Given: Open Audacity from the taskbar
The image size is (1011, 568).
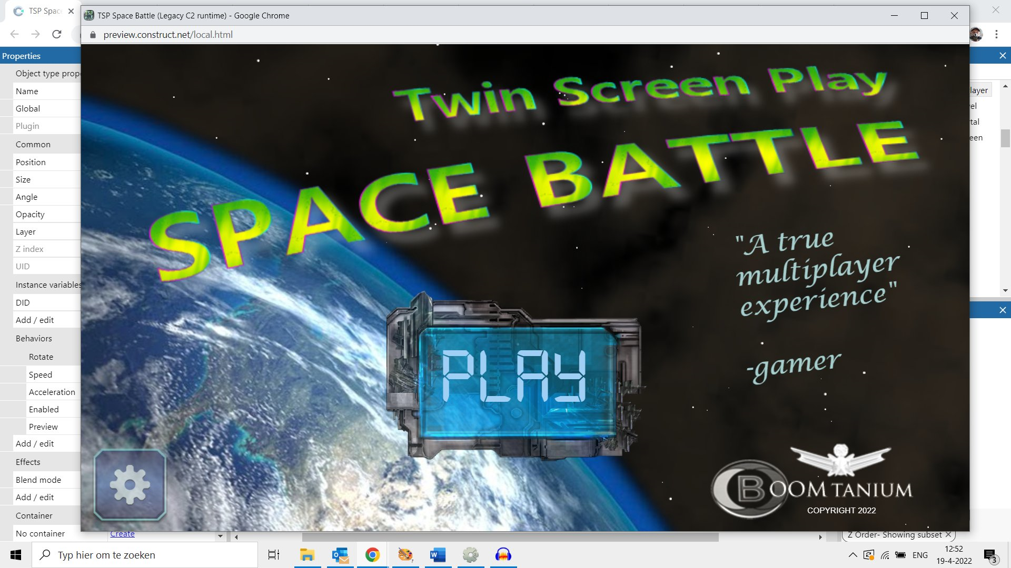Looking at the screenshot, I should [x=503, y=555].
